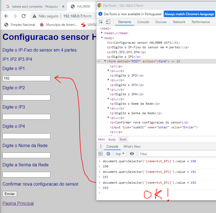Click body in the breadcrumb bar
Image resolution: width=216 pixels, height=213 pixels.
click(x=112, y=139)
